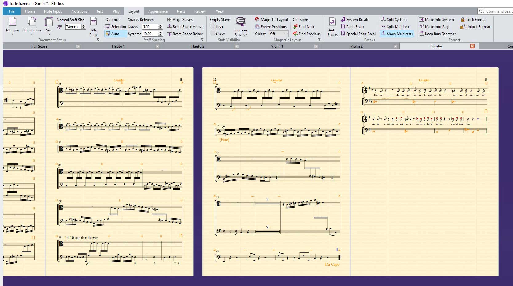Click the Staves spacing value field

tap(150, 27)
